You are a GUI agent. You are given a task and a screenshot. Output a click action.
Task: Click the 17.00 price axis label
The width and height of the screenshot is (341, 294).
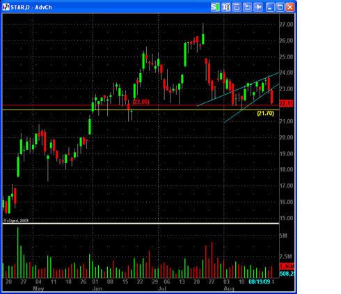tap(287, 186)
